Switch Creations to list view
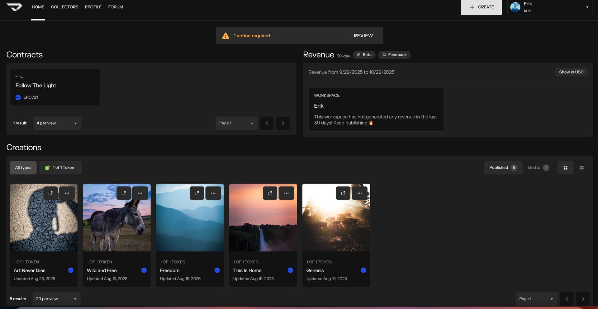The height and width of the screenshot is (309, 598). point(581,168)
